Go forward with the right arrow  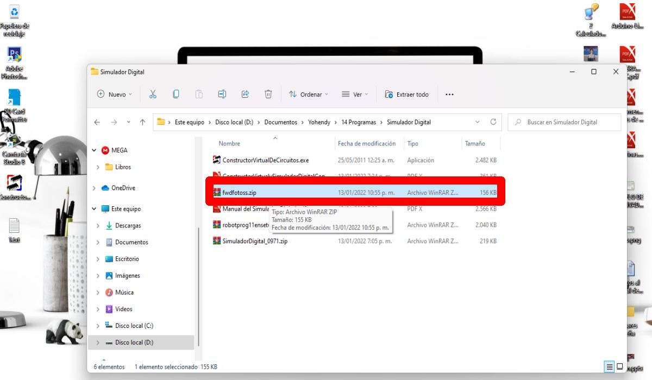pyautogui.click(x=114, y=122)
